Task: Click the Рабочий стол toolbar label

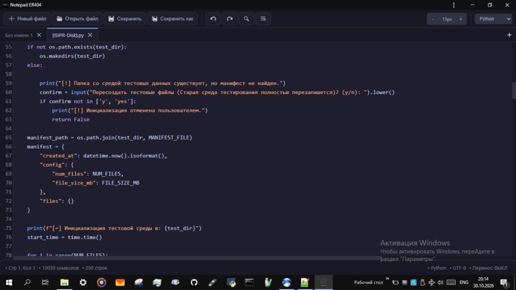Action: click(x=368, y=283)
